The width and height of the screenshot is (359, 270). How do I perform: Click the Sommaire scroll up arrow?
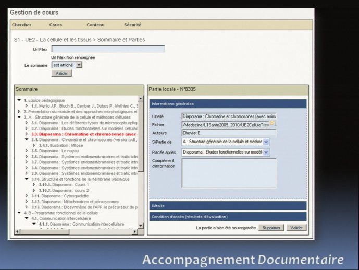(x=141, y=99)
